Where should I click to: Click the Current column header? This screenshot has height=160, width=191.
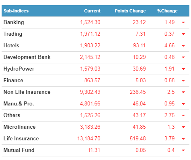click(x=92, y=11)
